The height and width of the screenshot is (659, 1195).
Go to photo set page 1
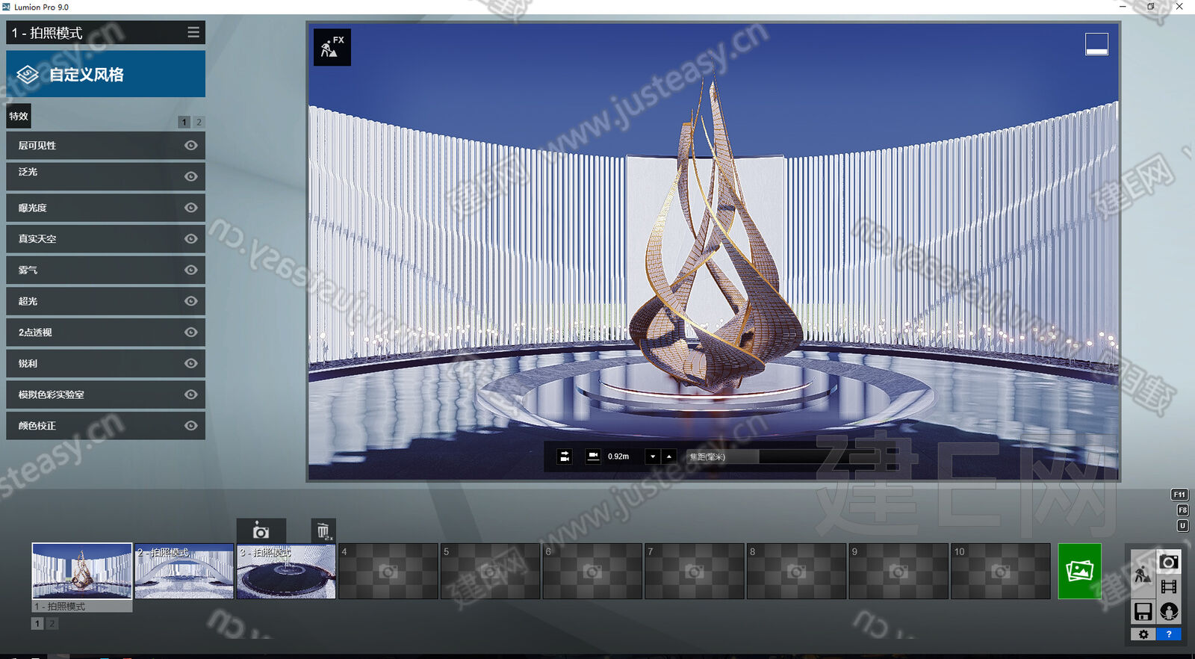[x=37, y=623]
